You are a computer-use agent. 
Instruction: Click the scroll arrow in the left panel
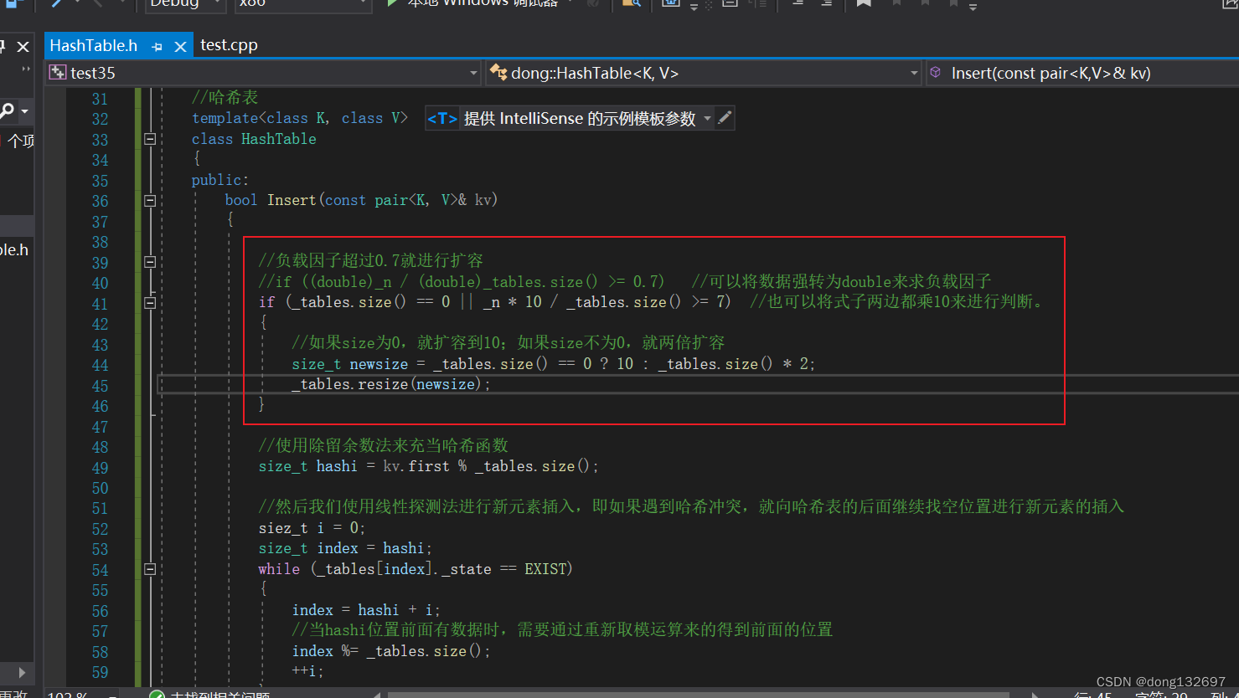coord(22,671)
